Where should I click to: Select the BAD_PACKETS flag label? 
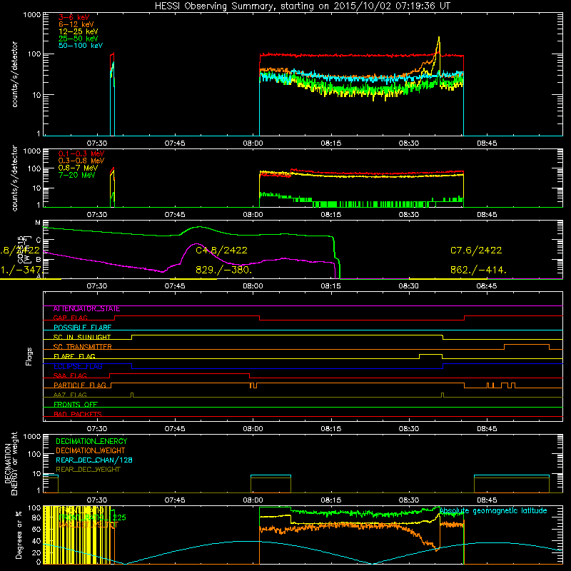pos(78,414)
